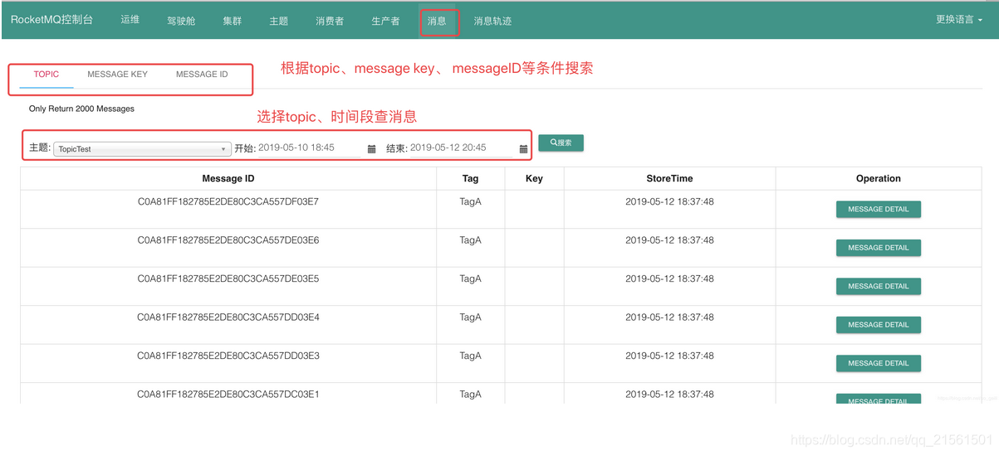999x455 pixels.
Task: Open the start date calendar icon
Action: tap(371, 149)
